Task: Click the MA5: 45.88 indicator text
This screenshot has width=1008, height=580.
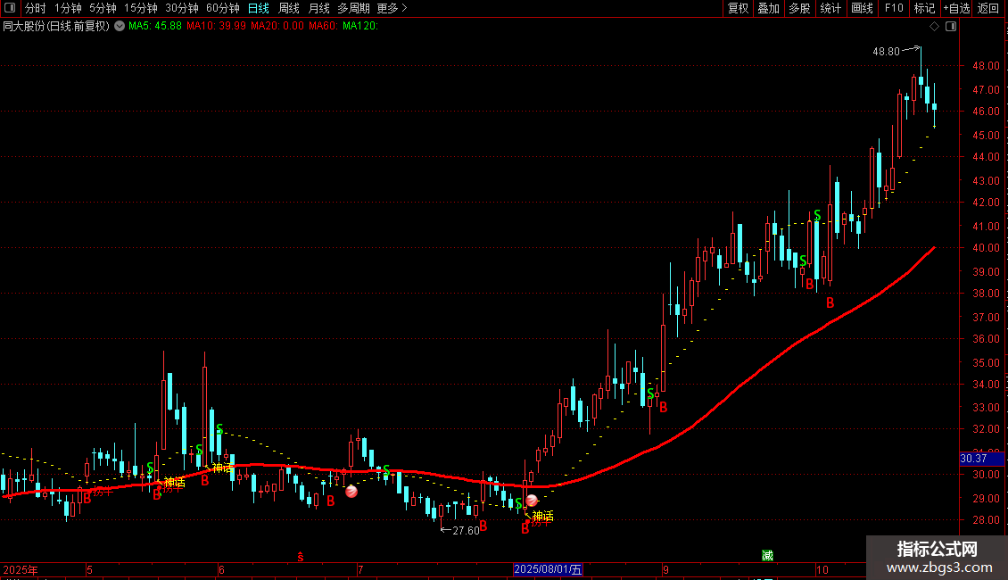Action: pyautogui.click(x=155, y=27)
